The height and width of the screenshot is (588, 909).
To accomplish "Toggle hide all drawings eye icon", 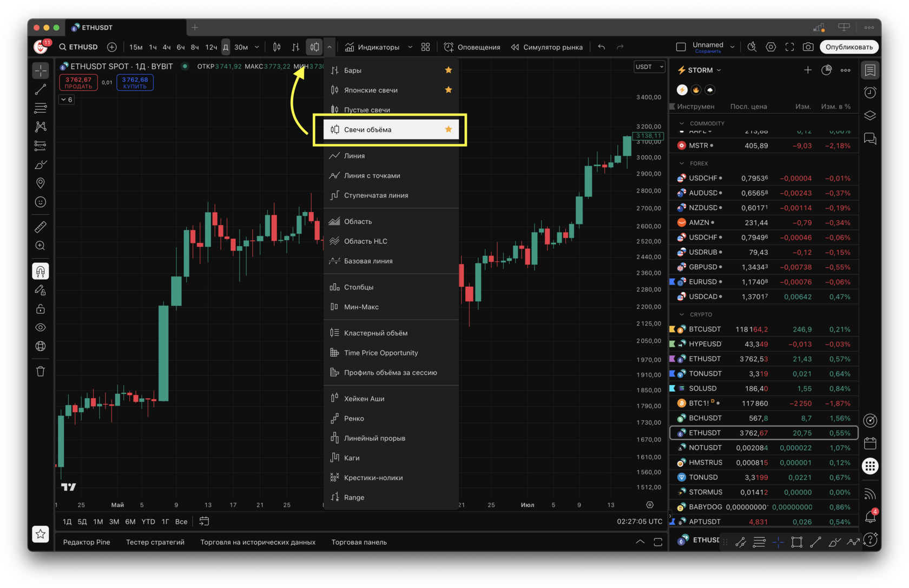I will tap(41, 327).
